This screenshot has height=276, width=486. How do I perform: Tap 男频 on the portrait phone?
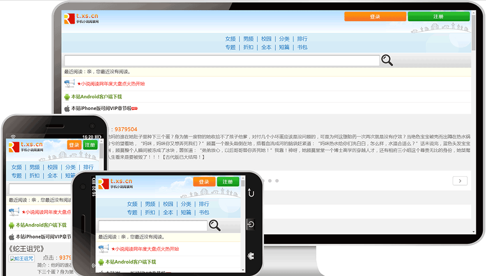(x=35, y=167)
